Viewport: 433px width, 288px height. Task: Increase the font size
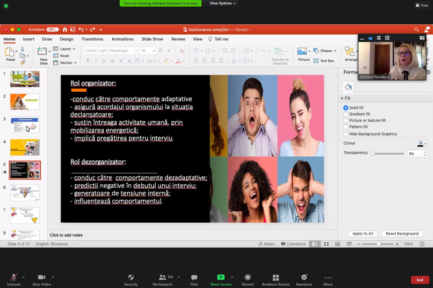coord(161,51)
